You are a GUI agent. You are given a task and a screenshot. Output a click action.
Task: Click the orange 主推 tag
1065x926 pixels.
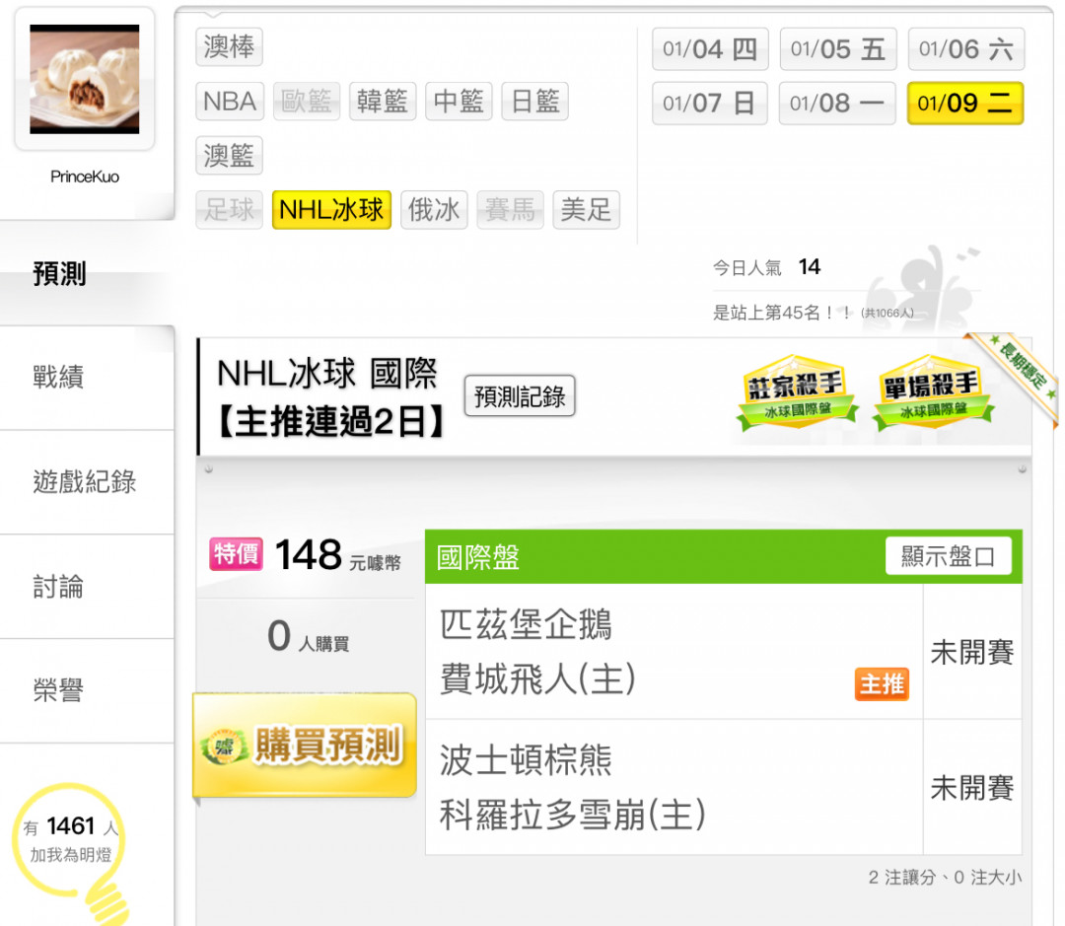click(882, 684)
